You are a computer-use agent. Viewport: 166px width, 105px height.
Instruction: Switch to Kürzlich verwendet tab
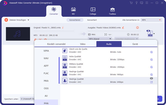56,44
